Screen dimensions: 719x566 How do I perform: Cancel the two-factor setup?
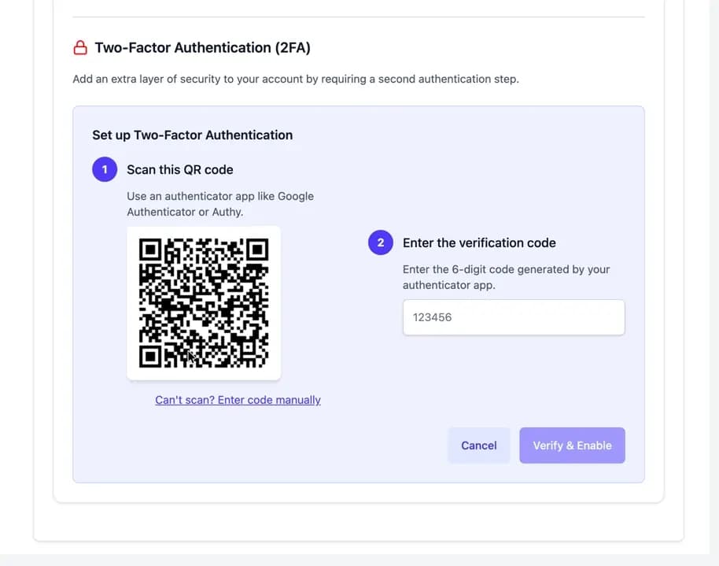(x=479, y=446)
